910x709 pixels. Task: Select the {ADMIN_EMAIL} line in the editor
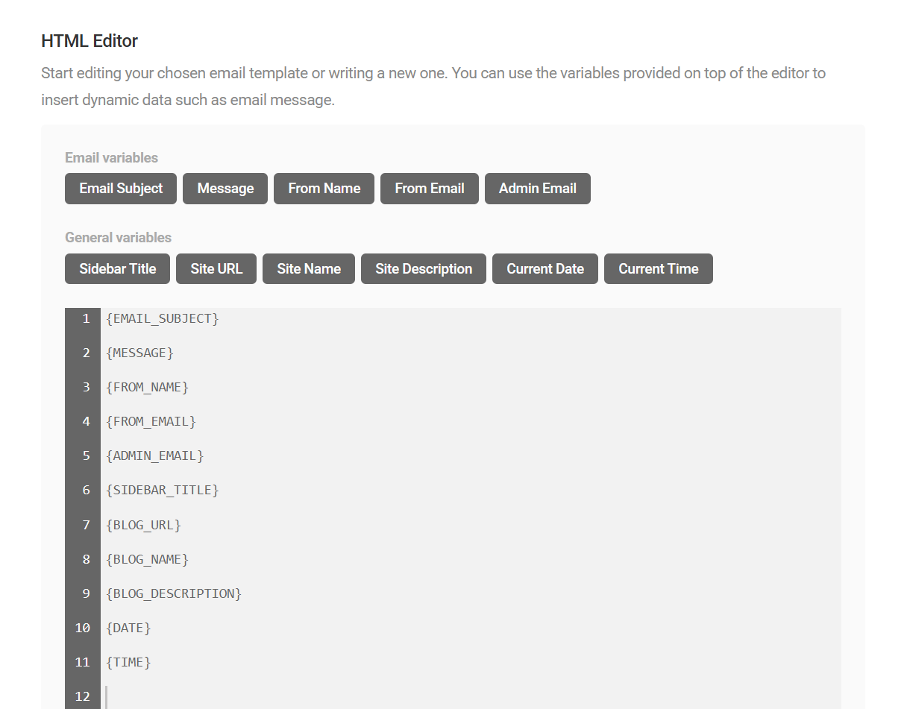point(155,456)
